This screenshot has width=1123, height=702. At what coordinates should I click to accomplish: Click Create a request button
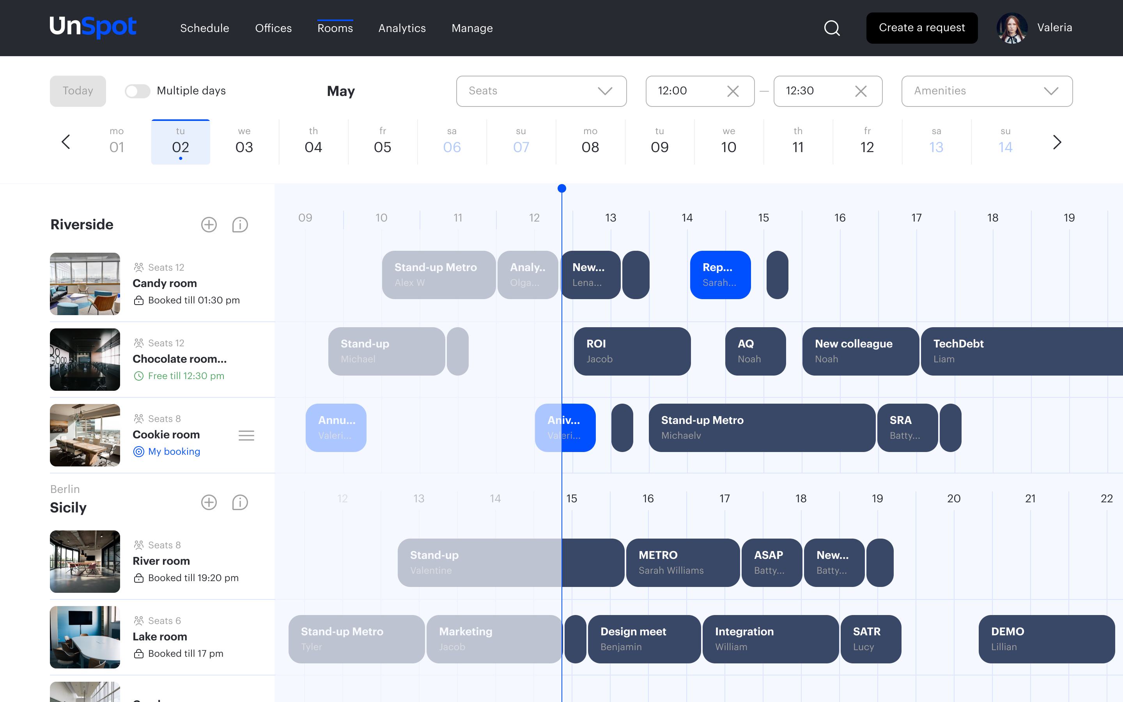pyautogui.click(x=922, y=28)
